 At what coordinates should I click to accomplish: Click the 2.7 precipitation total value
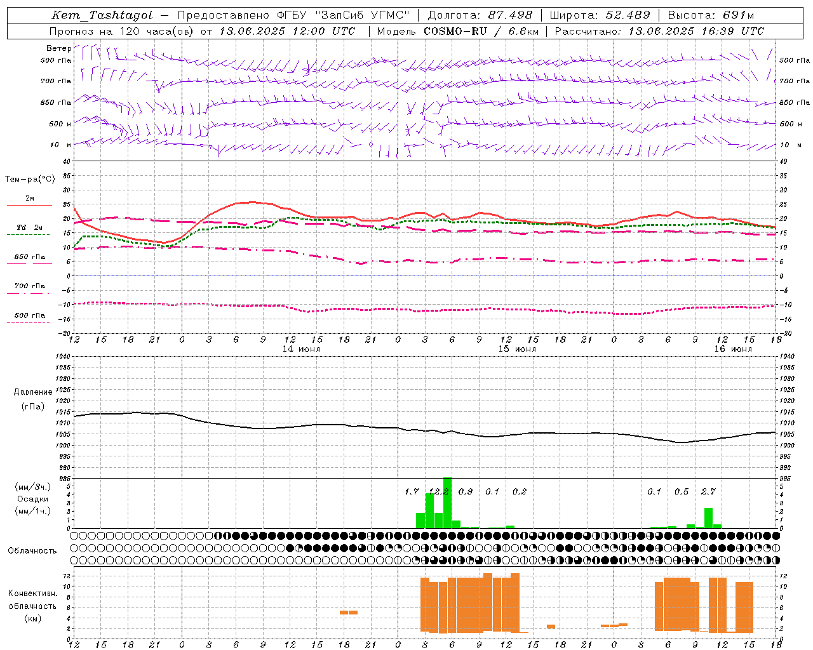click(x=708, y=491)
